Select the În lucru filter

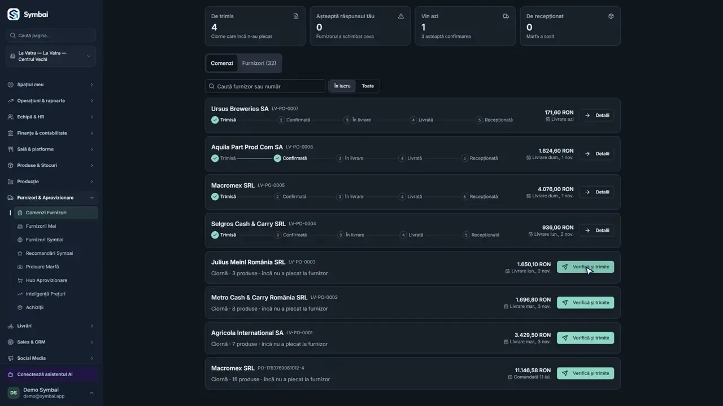click(x=342, y=86)
